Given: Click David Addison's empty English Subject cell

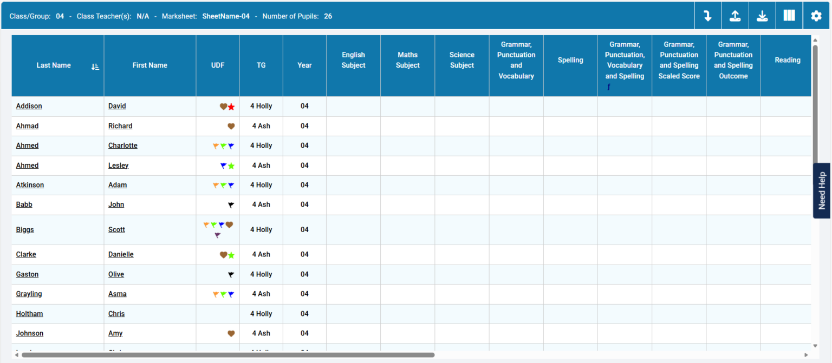Looking at the screenshot, I should coord(353,106).
